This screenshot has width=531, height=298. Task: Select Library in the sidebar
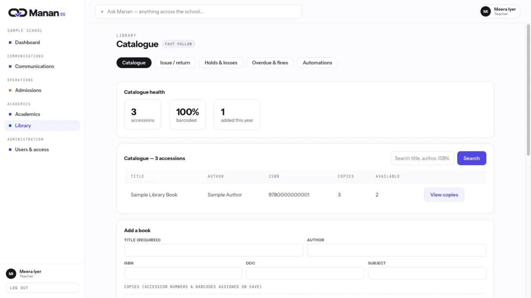click(x=42, y=125)
